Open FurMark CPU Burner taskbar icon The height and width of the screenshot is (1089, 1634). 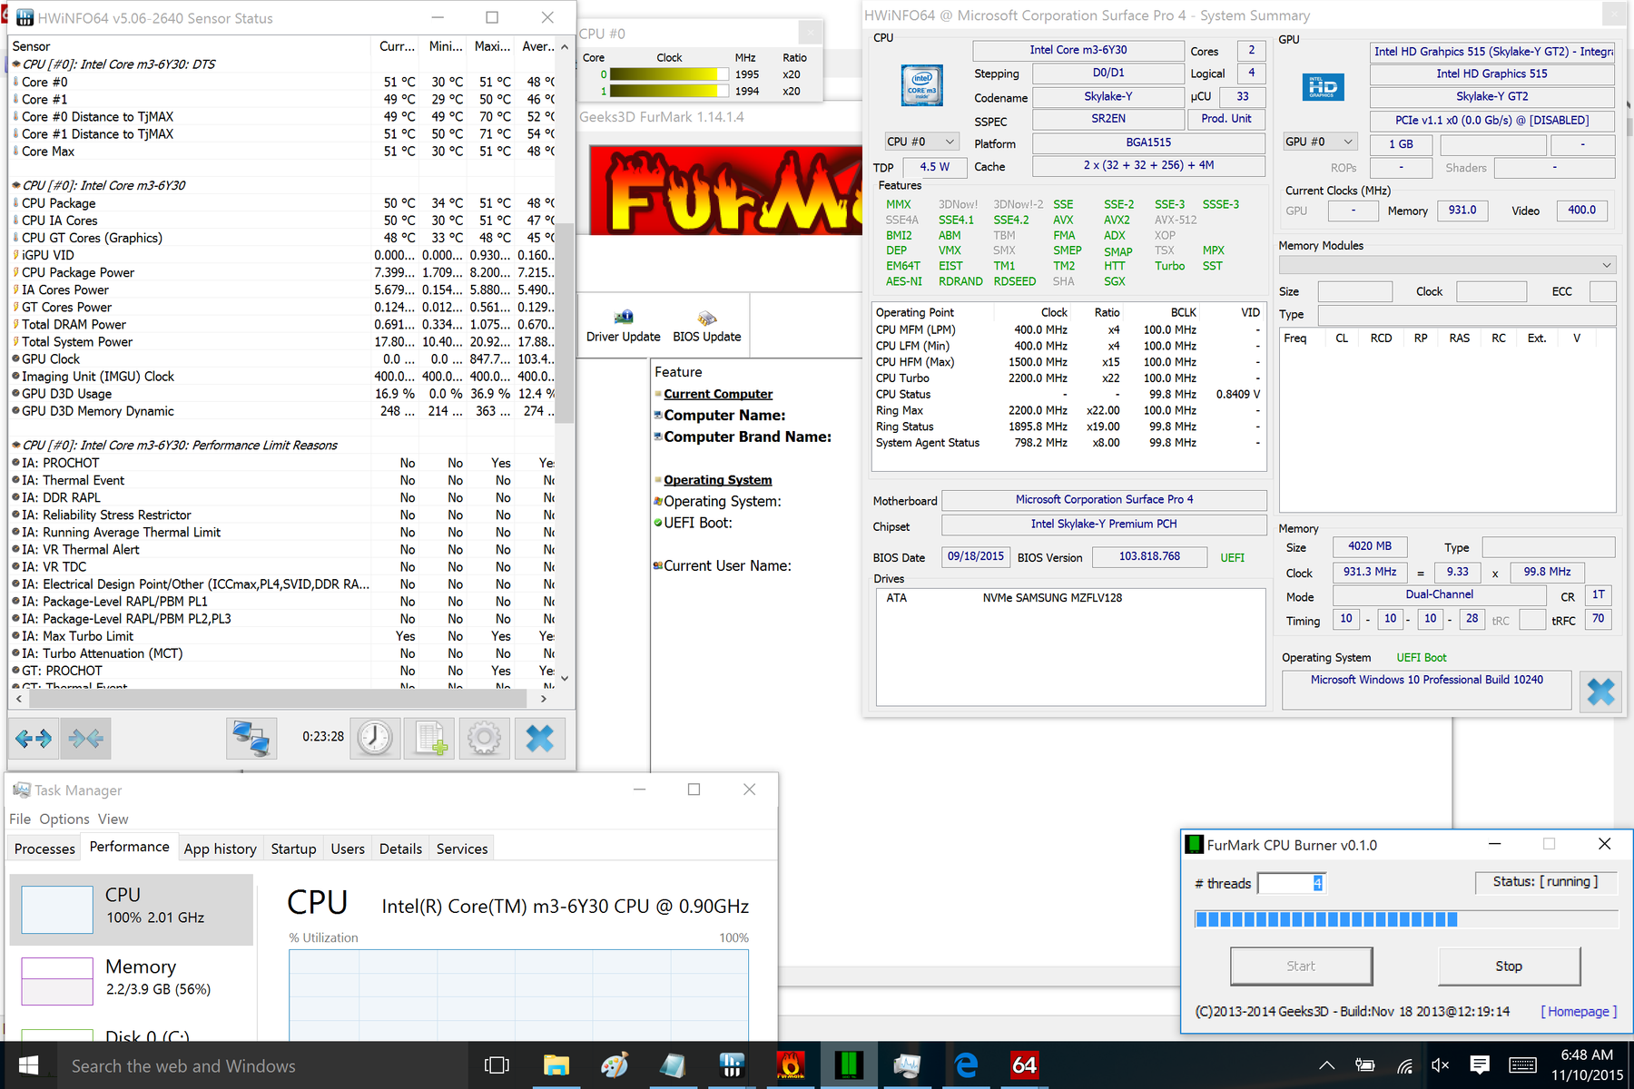(849, 1065)
